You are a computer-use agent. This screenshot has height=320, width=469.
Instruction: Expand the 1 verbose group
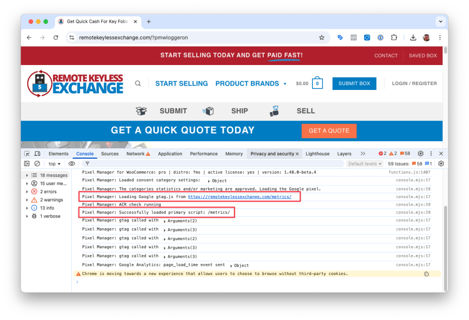coord(27,216)
